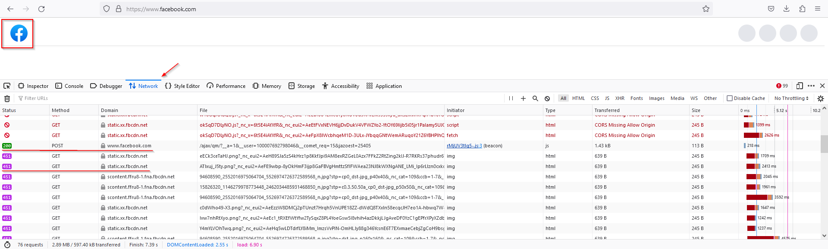
Task: Switch to the Console tab
Action: 69,86
